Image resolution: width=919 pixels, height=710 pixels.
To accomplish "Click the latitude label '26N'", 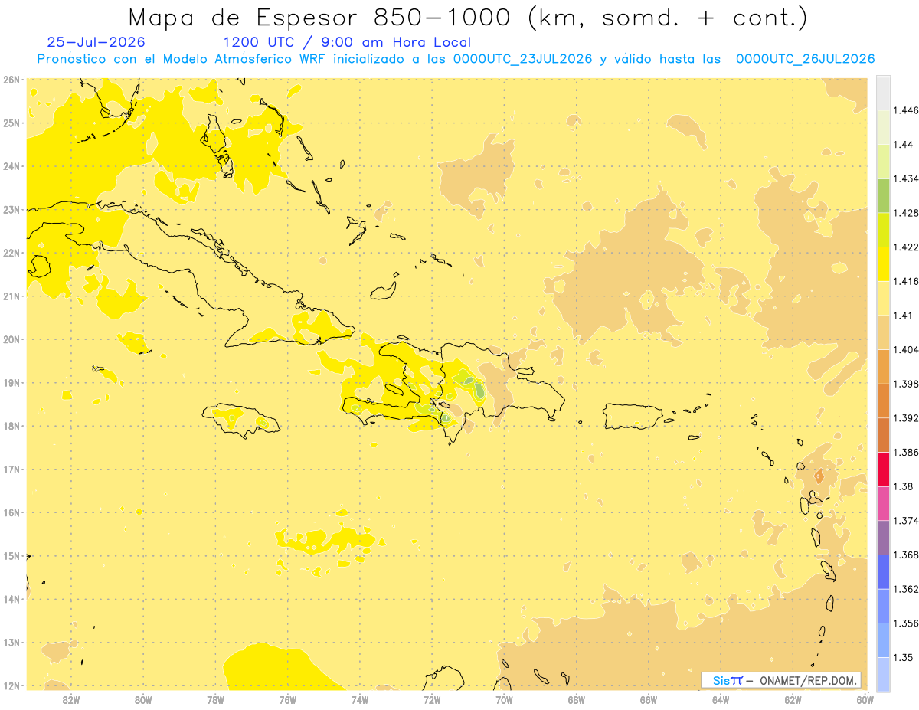I will click(11, 80).
